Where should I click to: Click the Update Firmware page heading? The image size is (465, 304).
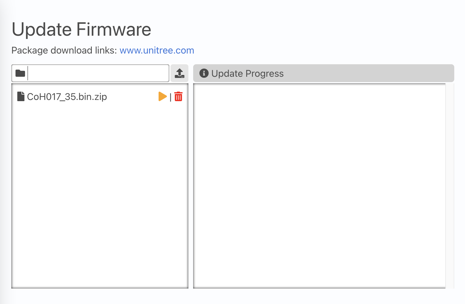click(x=81, y=29)
